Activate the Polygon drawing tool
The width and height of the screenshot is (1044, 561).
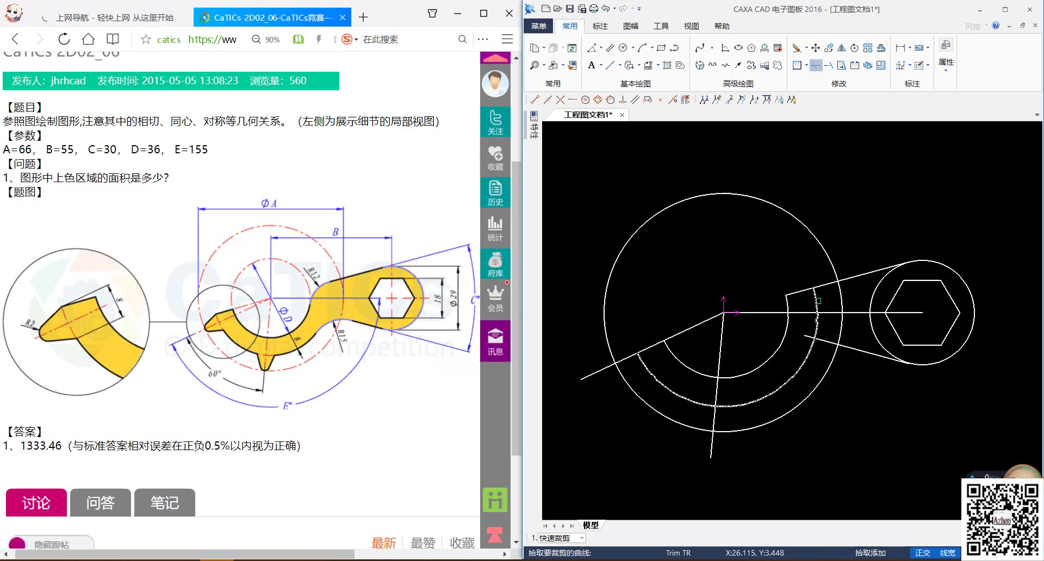pos(751,48)
